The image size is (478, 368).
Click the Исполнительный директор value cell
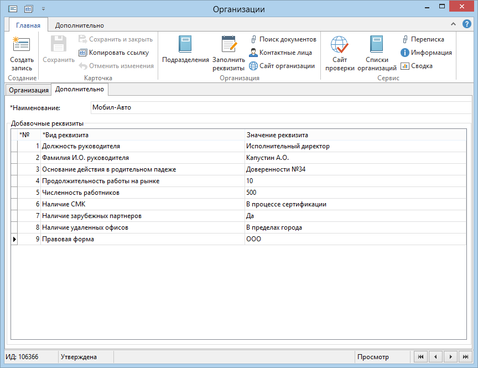[x=355, y=146]
